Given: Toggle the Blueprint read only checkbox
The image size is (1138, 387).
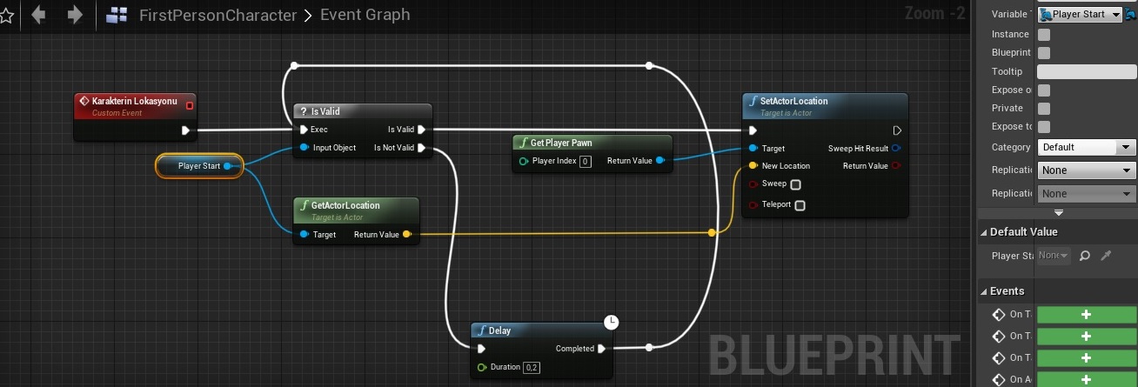Looking at the screenshot, I should click(x=1044, y=53).
